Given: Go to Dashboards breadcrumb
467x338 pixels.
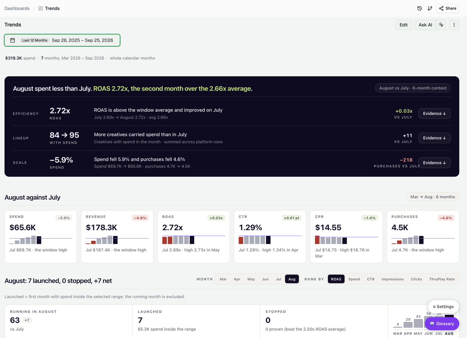Looking at the screenshot, I should (17, 8).
